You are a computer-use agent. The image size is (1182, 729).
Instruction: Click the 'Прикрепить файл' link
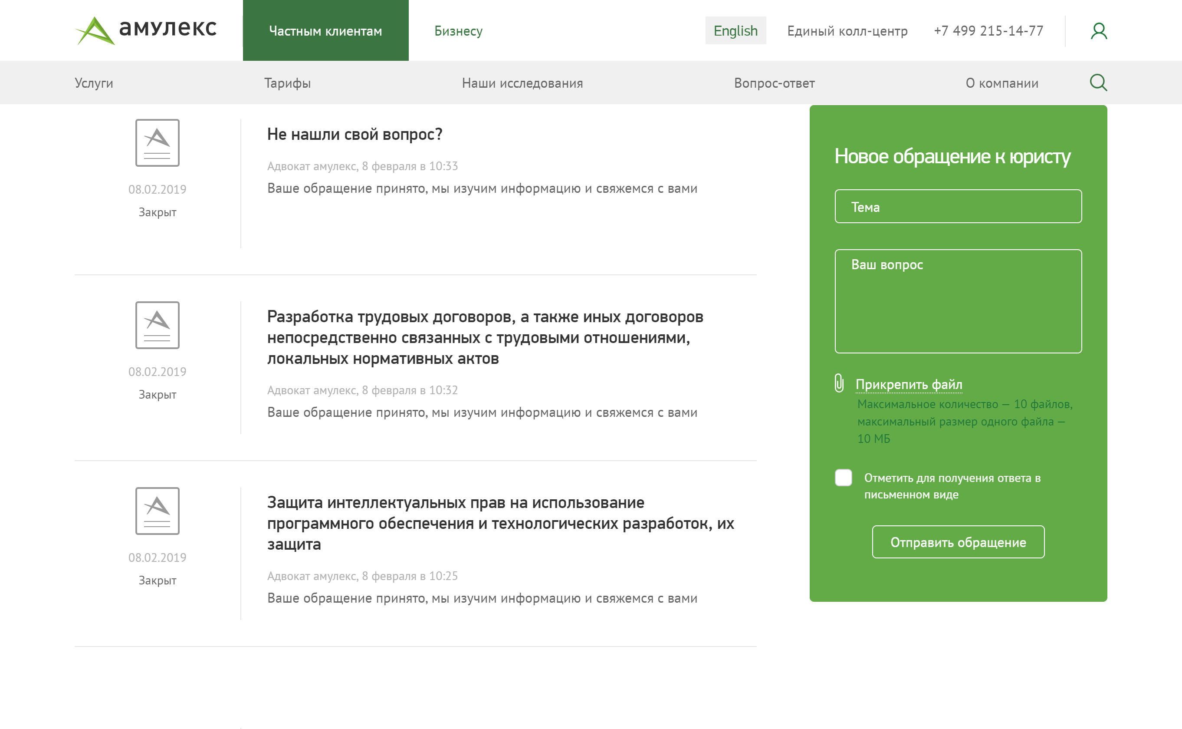pyautogui.click(x=909, y=384)
